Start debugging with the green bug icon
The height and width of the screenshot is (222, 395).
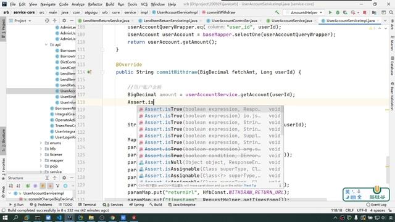point(338,12)
